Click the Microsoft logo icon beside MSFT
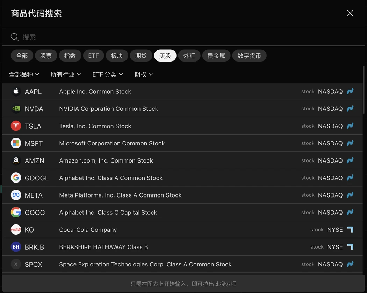367x293 pixels. pos(16,143)
